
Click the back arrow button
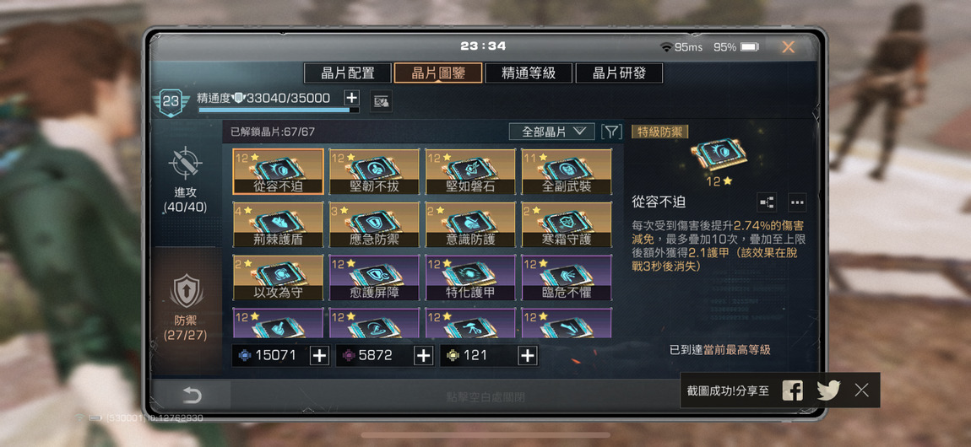click(x=192, y=396)
